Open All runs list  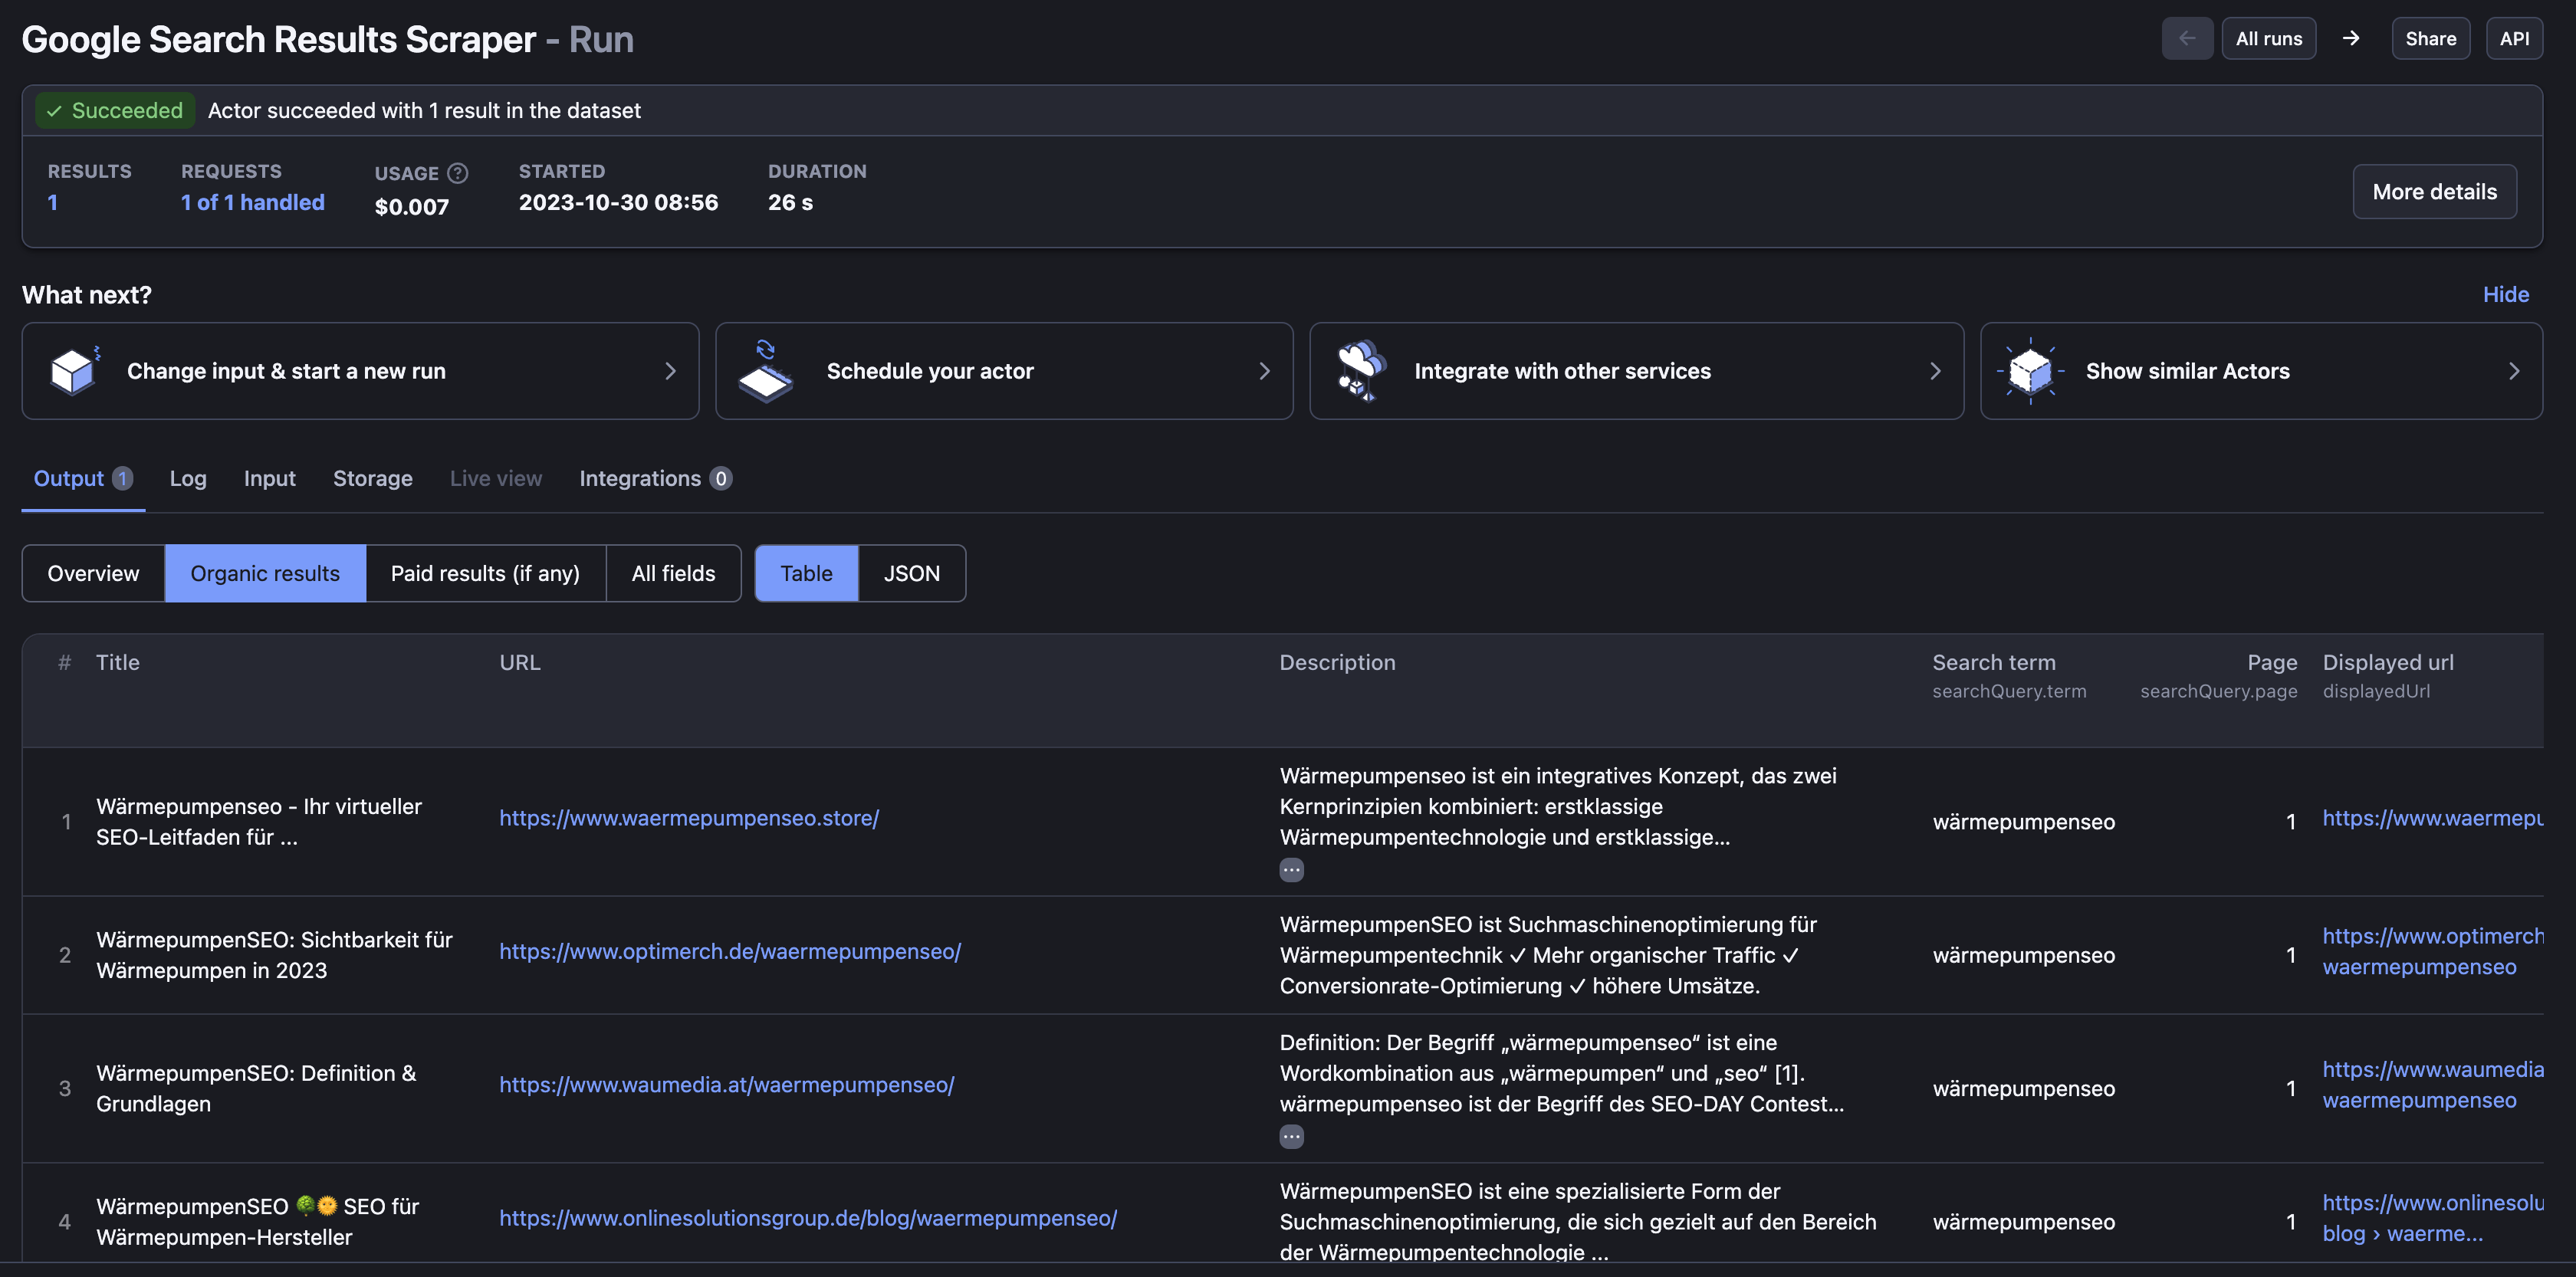[2268, 39]
